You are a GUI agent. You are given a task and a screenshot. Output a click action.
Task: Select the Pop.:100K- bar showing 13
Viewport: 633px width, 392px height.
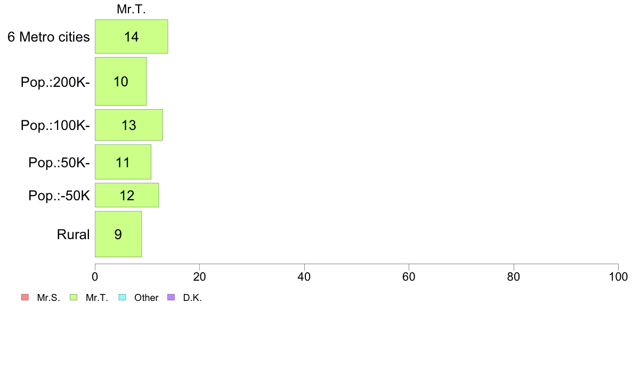[x=129, y=125]
